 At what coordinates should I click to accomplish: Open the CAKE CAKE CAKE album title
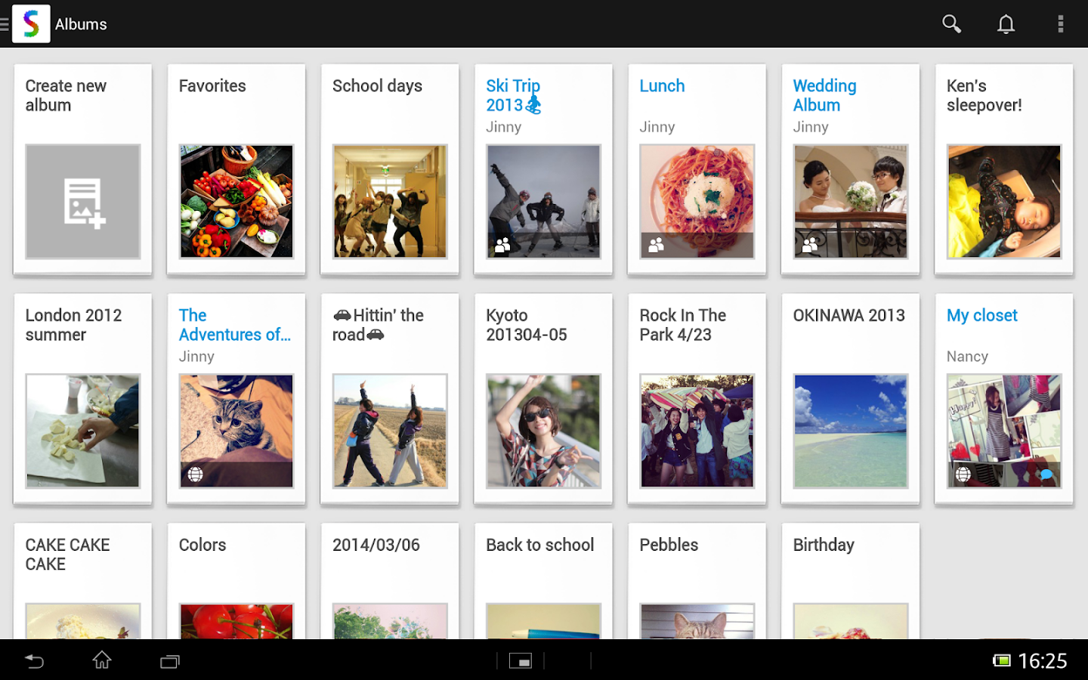[x=67, y=555]
